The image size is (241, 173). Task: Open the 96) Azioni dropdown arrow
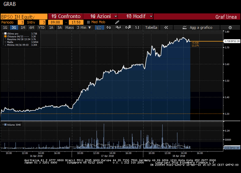116,16
